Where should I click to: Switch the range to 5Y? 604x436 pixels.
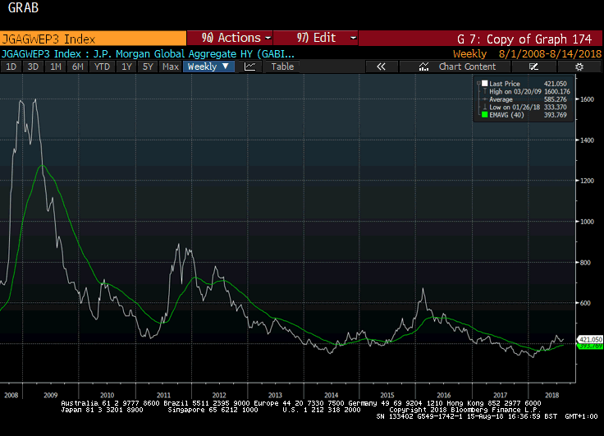pos(148,67)
